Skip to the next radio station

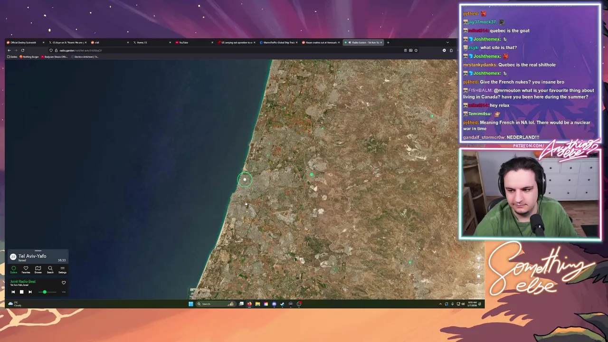pyautogui.click(x=30, y=292)
